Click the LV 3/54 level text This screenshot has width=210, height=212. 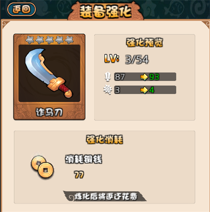126,59
